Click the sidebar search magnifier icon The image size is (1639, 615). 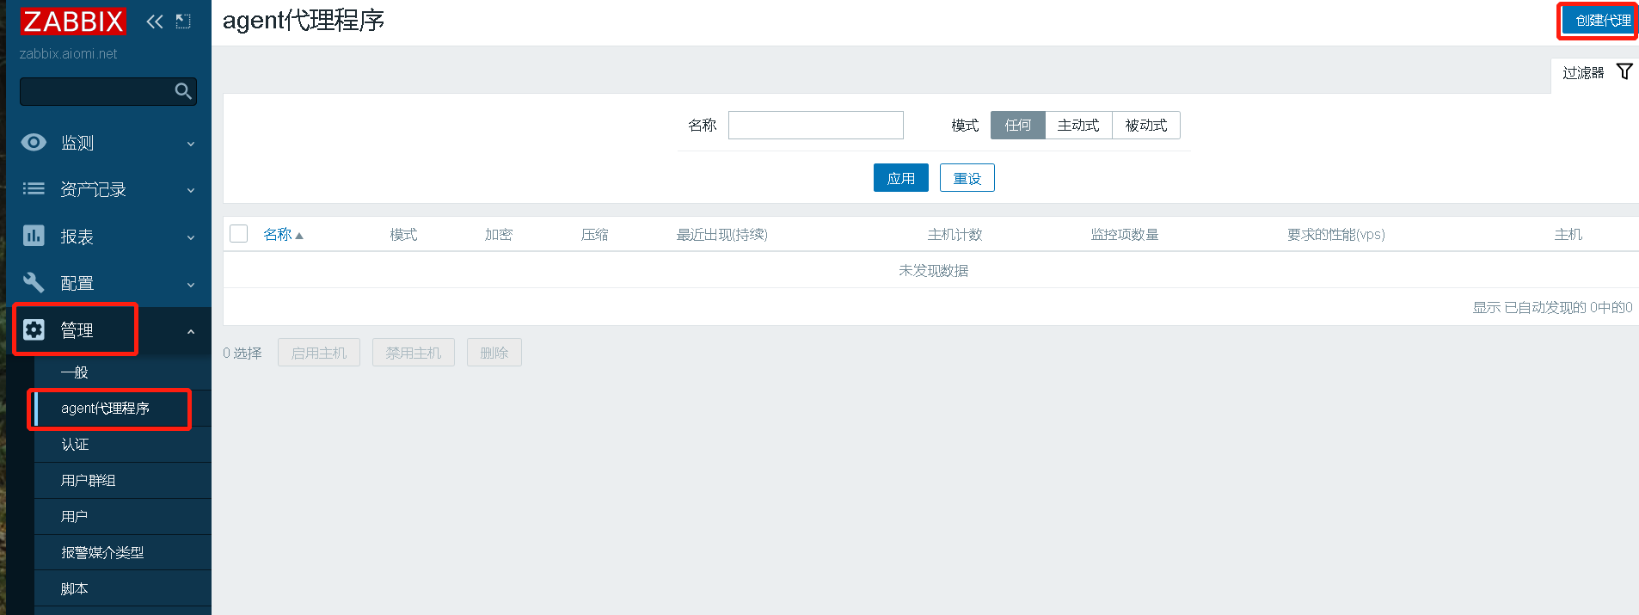(183, 91)
